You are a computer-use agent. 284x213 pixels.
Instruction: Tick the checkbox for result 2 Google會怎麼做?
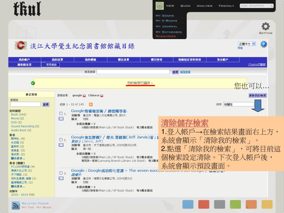click(61, 140)
